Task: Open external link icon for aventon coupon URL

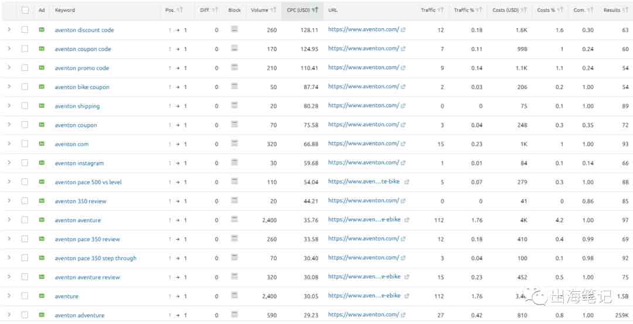Action: pyautogui.click(x=403, y=125)
